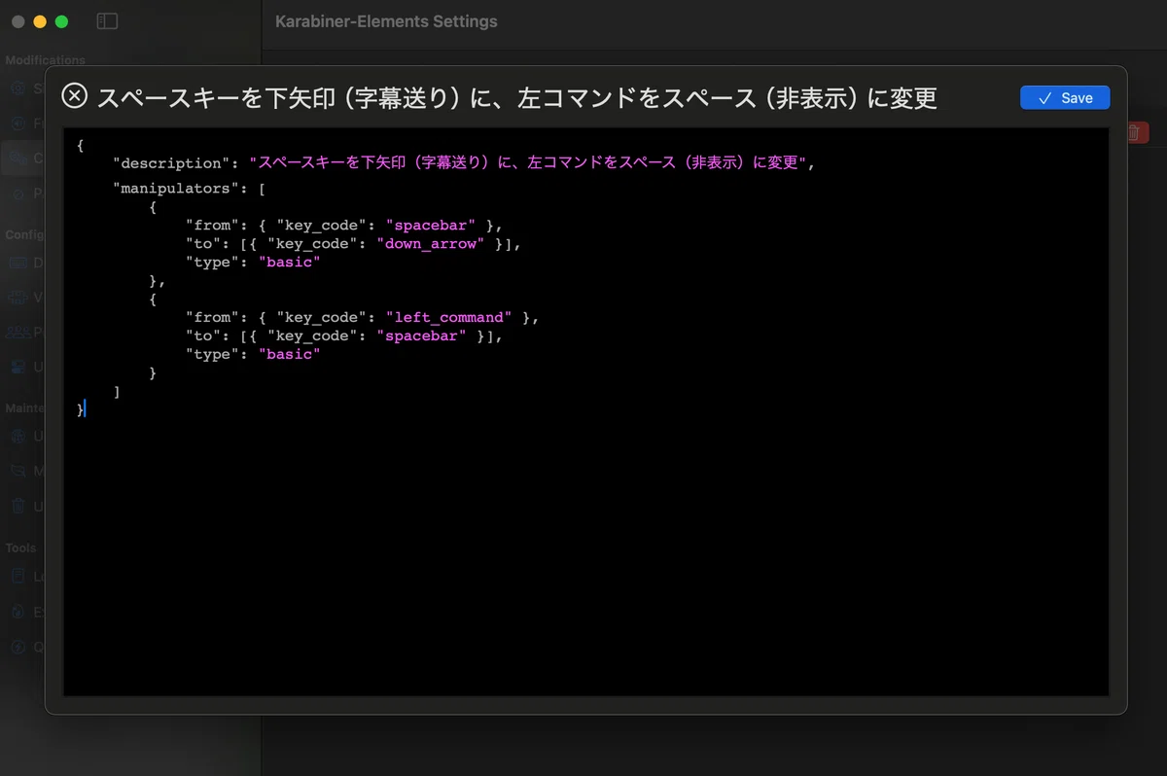Open Expert via the flame sidebar icon

pos(18,612)
